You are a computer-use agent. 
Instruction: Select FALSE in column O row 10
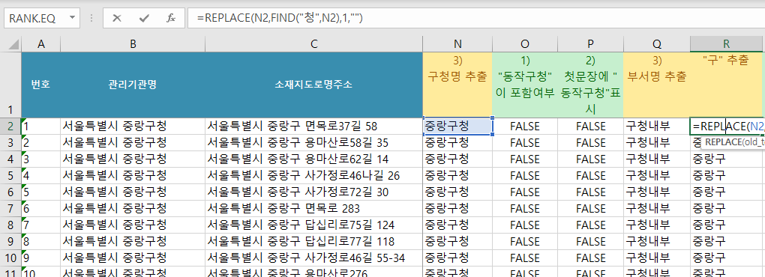pyautogui.click(x=525, y=258)
